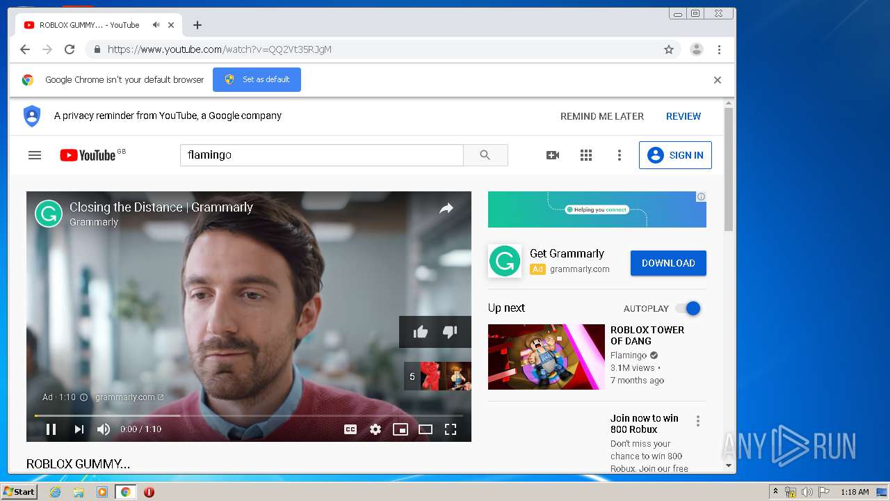Go back in Chrome
The image size is (890, 501).
(x=25, y=49)
